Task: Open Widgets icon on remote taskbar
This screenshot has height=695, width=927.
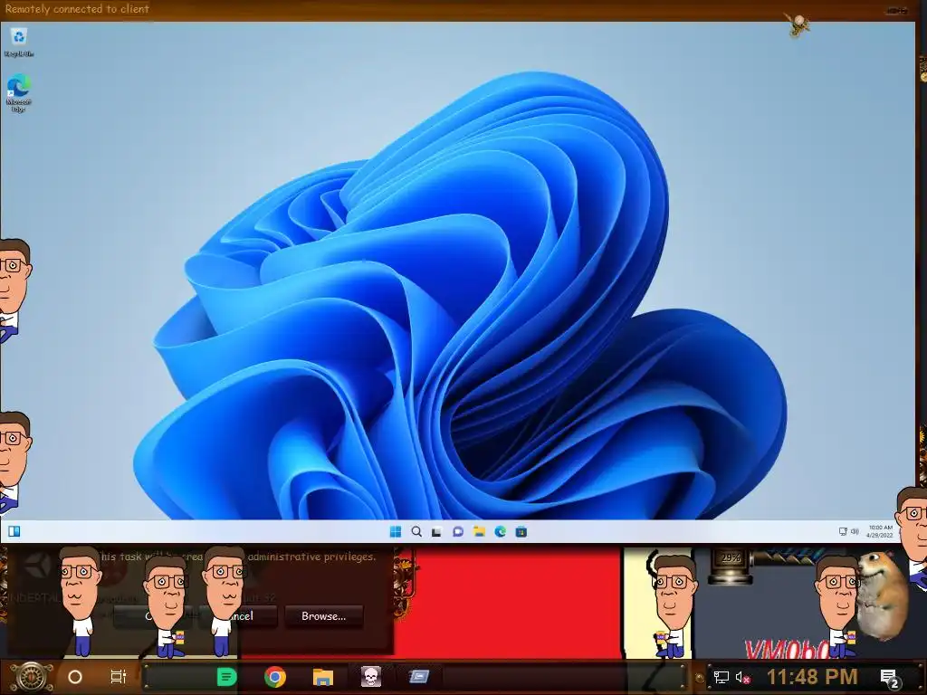Action: coord(14,531)
